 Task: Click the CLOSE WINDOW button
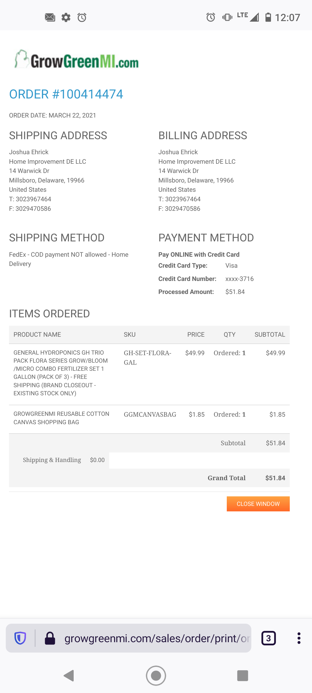(258, 504)
